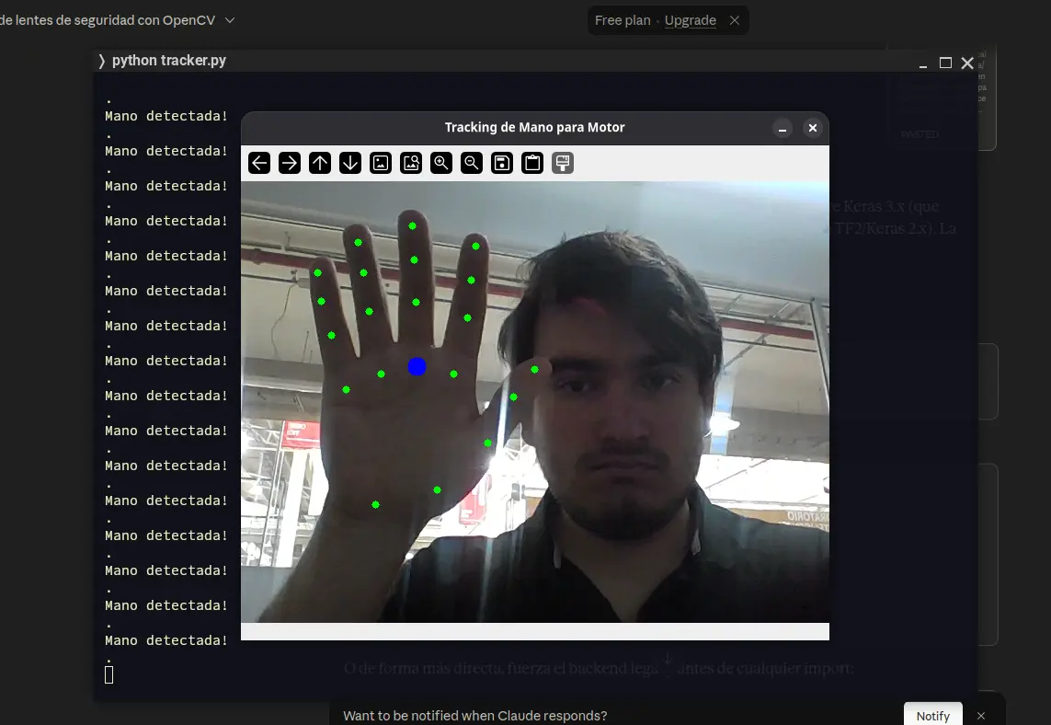Screen dimensions: 1051x725
Task: Close the python tracker.py terminal window
Action: click(967, 63)
